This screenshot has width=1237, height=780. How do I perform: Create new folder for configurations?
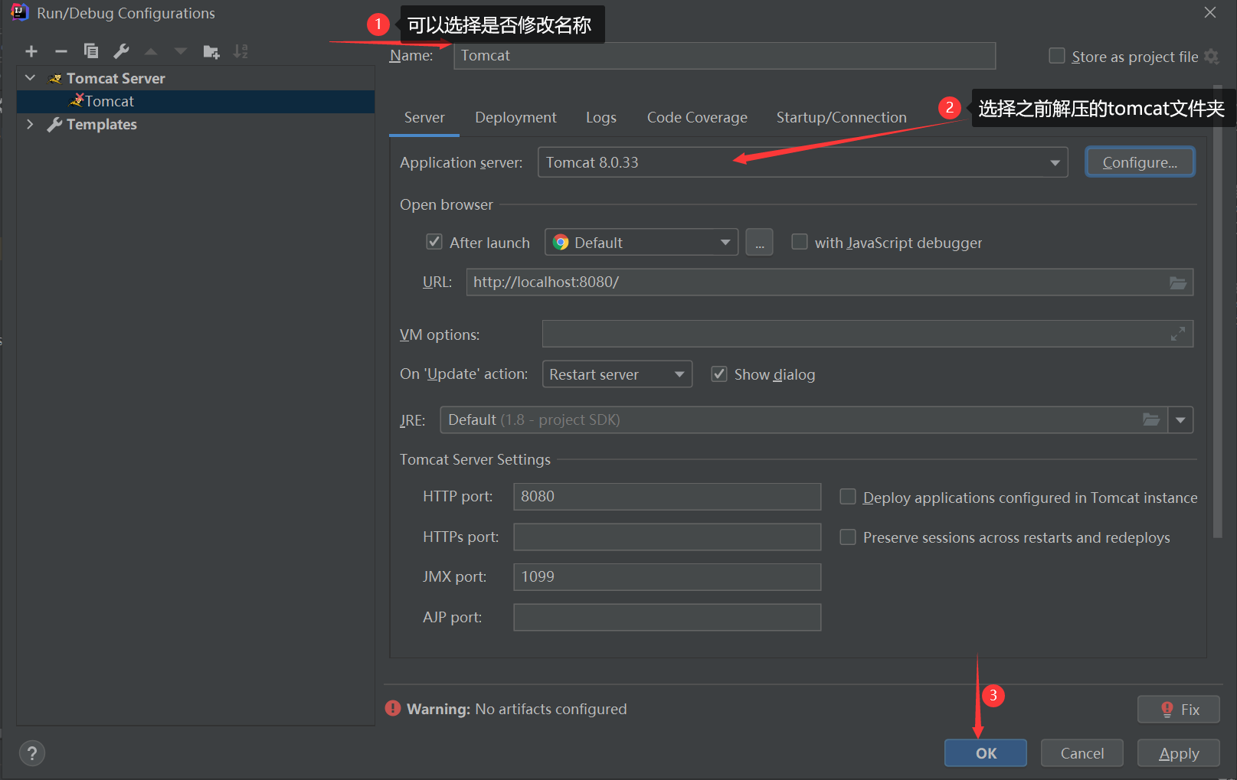211,51
